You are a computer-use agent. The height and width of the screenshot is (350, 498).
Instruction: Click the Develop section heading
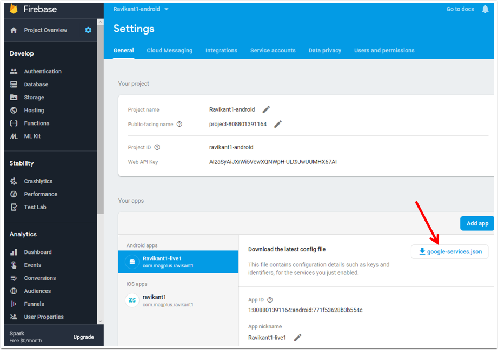pos(22,53)
